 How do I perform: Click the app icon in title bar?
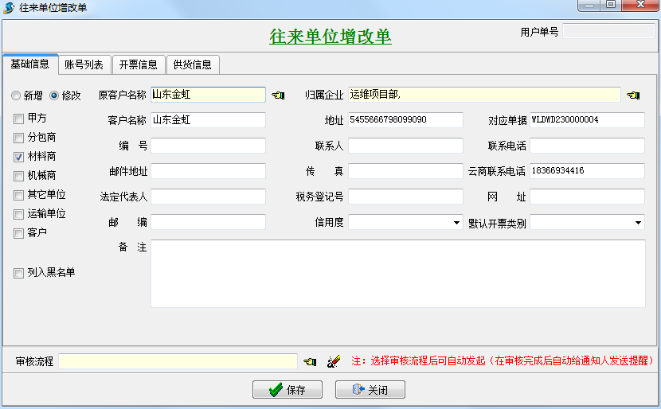(10, 7)
